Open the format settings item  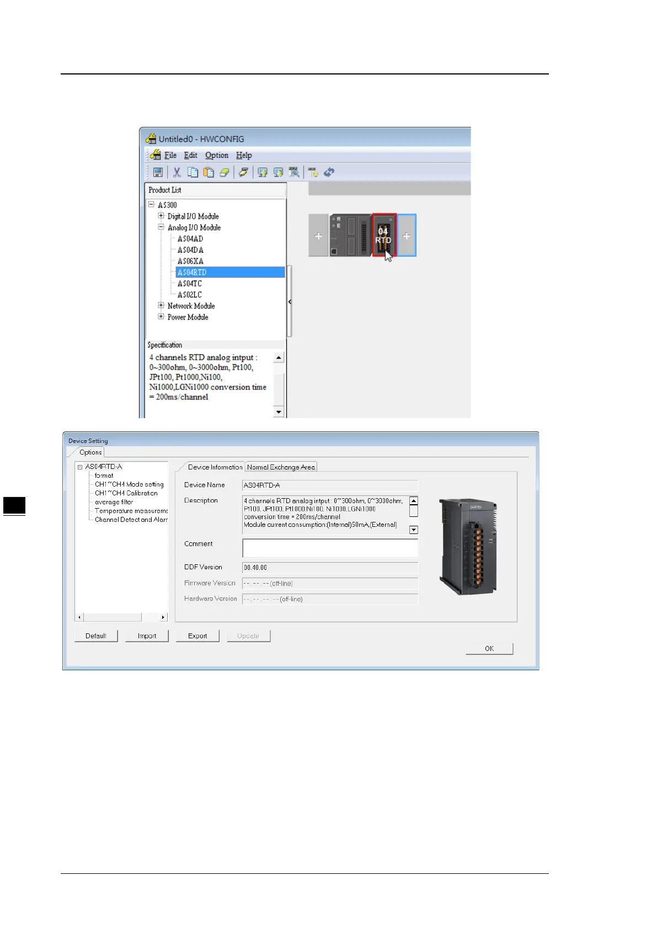tap(104, 476)
